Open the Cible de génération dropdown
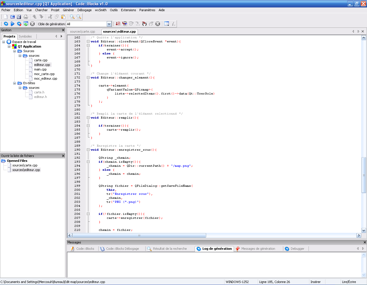This screenshot has height=285, width=367. click(x=110, y=24)
